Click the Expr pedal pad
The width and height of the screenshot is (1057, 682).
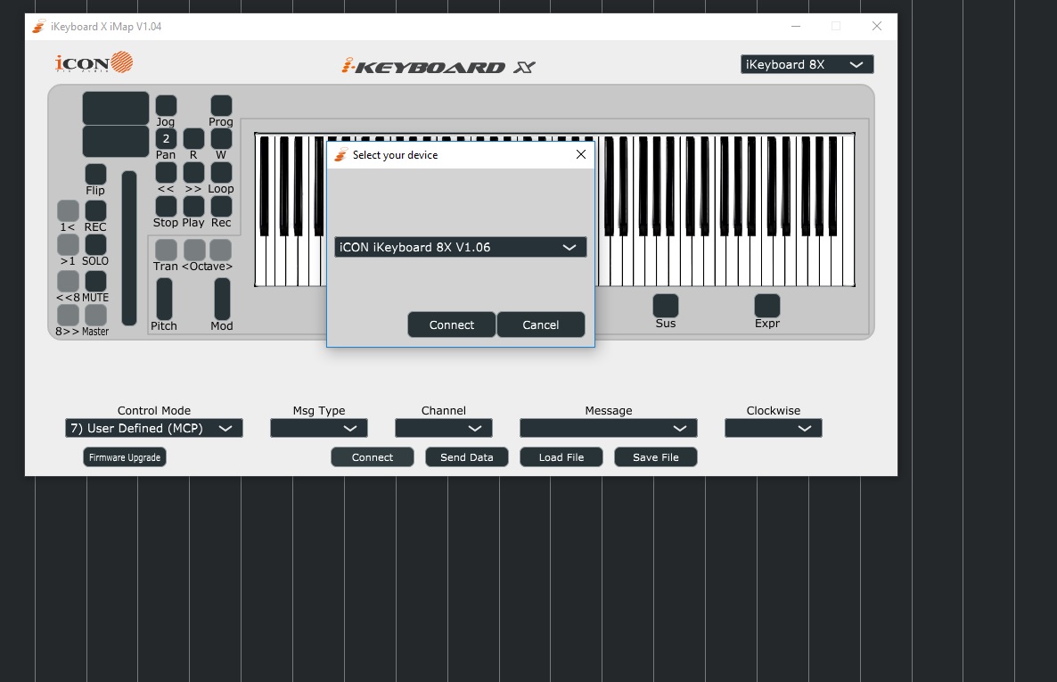pos(767,306)
